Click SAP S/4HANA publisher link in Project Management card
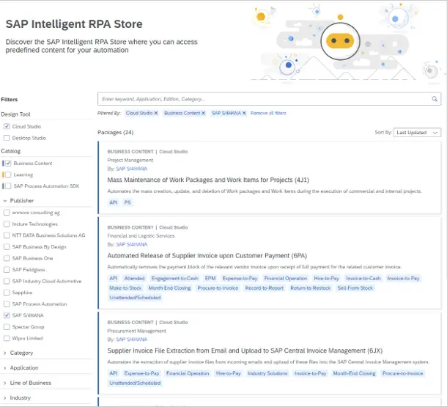This screenshot has width=447, height=407. (131, 169)
